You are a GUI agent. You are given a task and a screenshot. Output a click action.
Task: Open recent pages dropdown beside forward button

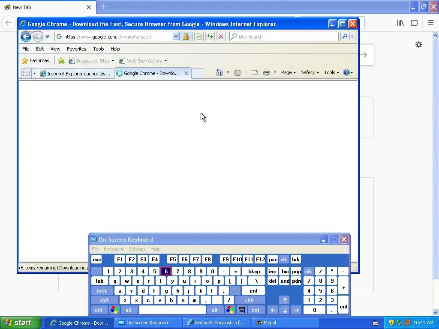click(x=47, y=37)
